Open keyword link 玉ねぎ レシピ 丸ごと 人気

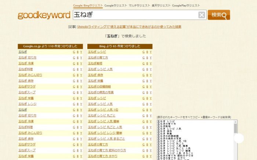[105, 127]
